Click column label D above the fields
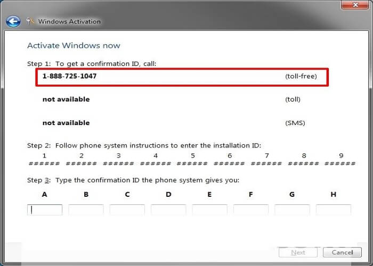The height and width of the screenshot is (266, 373). pyautogui.click(x=168, y=195)
